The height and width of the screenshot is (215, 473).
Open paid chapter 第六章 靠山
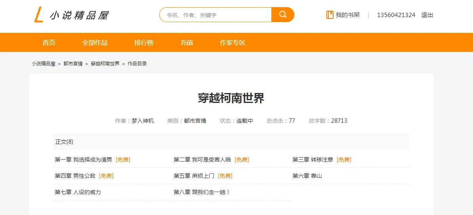[307, 176]
